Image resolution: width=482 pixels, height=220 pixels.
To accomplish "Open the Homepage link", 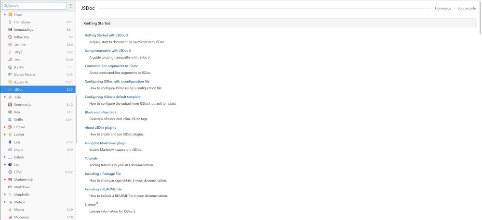I will [x=443, y=8].
